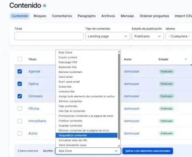Open the Idioma dropdown showing Cualquiera
Image resolution: width=192 pixels, height=157 pixels.
[x=179, y=36]
